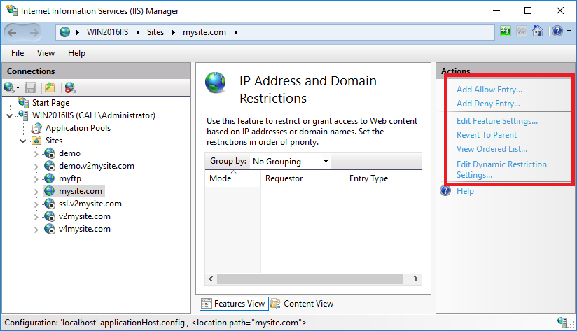
Task: Collapse the Sites tree node
Action: pos(23,141)
